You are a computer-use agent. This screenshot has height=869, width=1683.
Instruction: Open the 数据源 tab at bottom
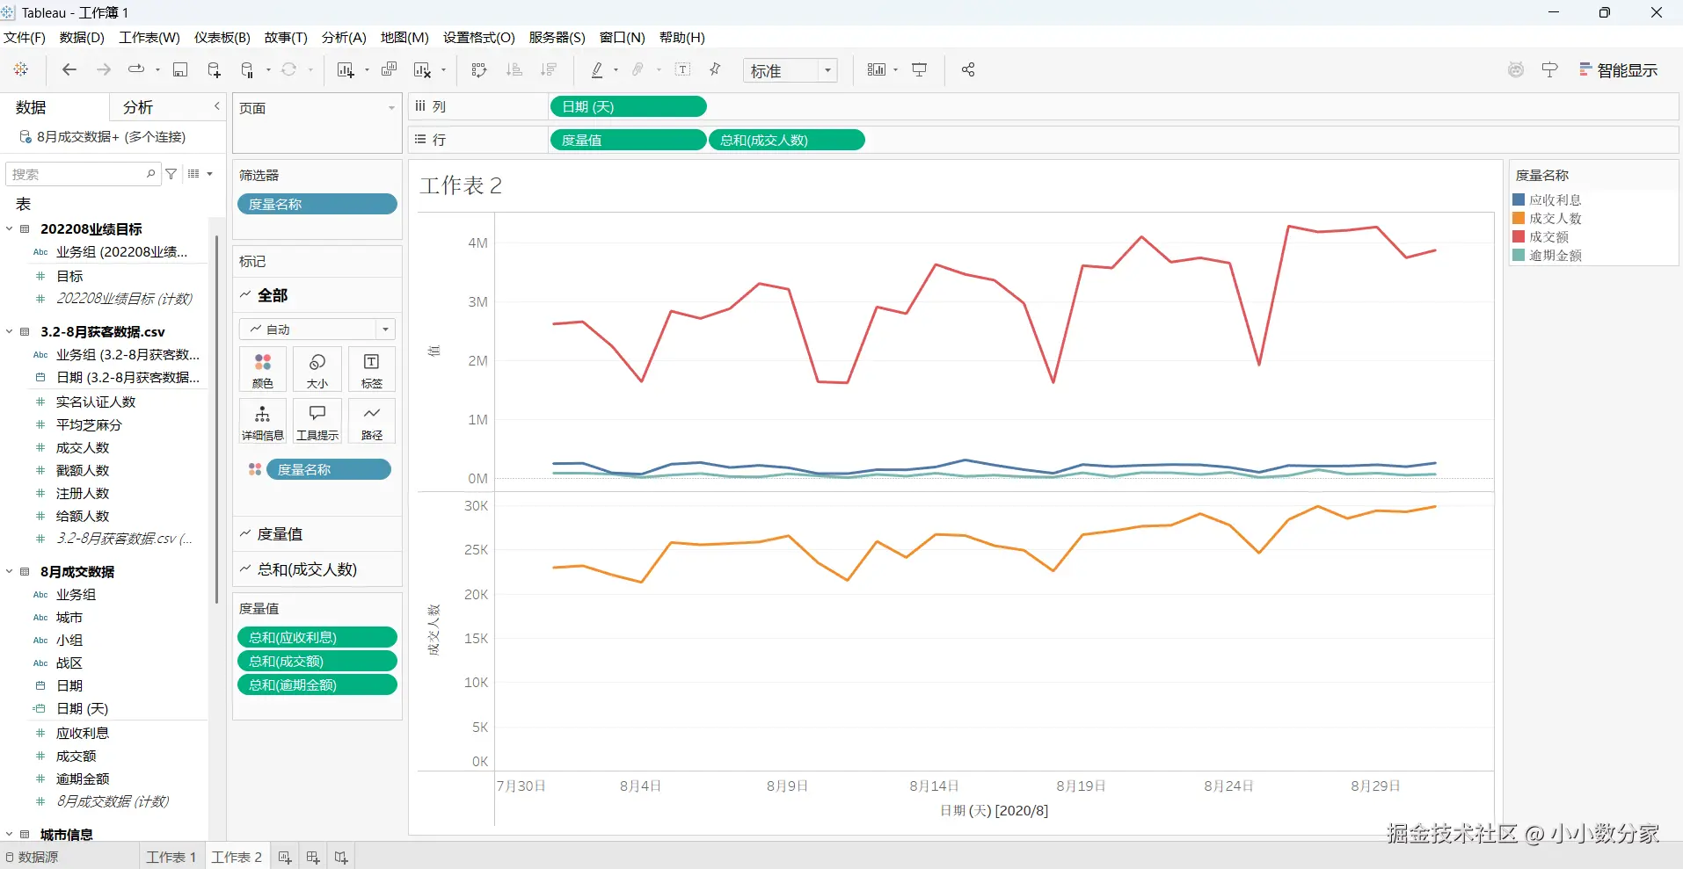click(x=32, y=857)
